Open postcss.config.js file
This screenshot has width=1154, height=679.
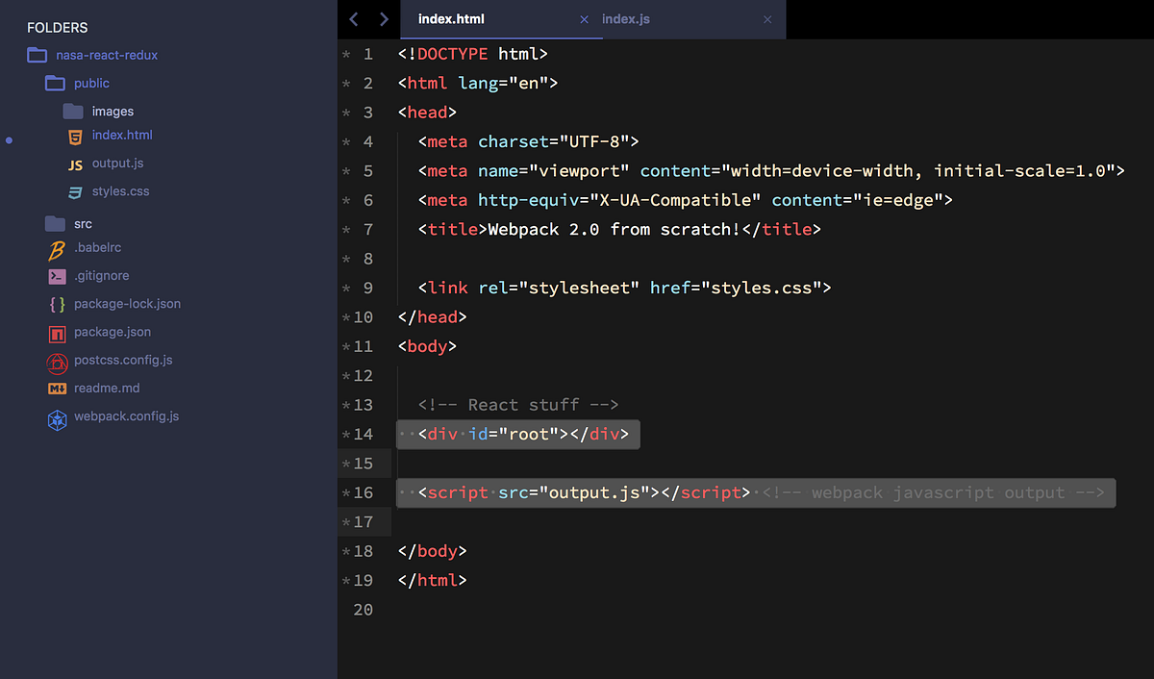click(123, 361)
